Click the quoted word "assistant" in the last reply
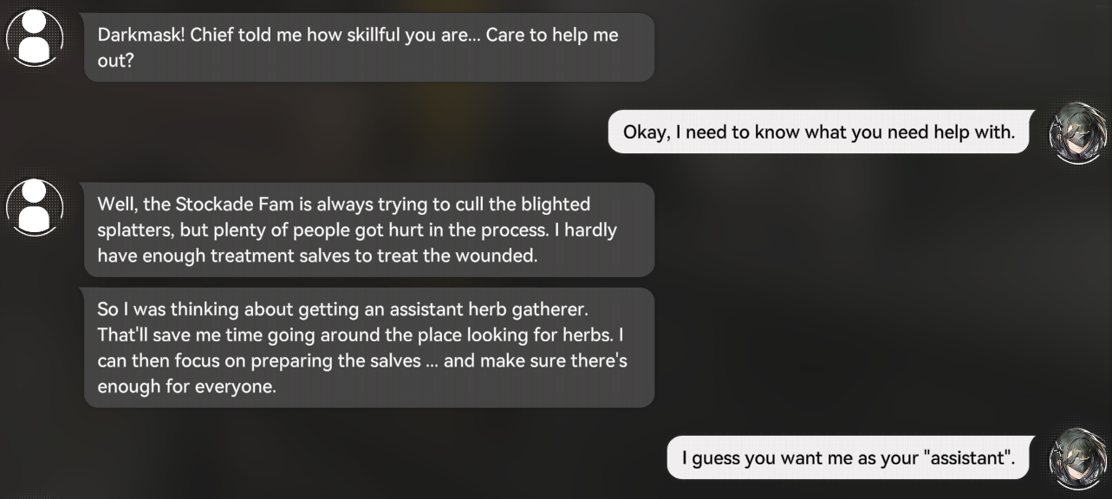This screenshot has height=499, width=1112. (971, 457)
